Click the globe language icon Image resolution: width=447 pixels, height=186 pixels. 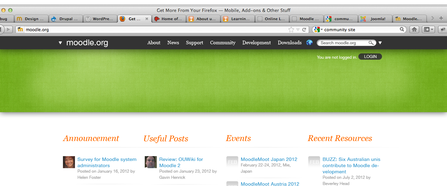(x=309, y=43)
